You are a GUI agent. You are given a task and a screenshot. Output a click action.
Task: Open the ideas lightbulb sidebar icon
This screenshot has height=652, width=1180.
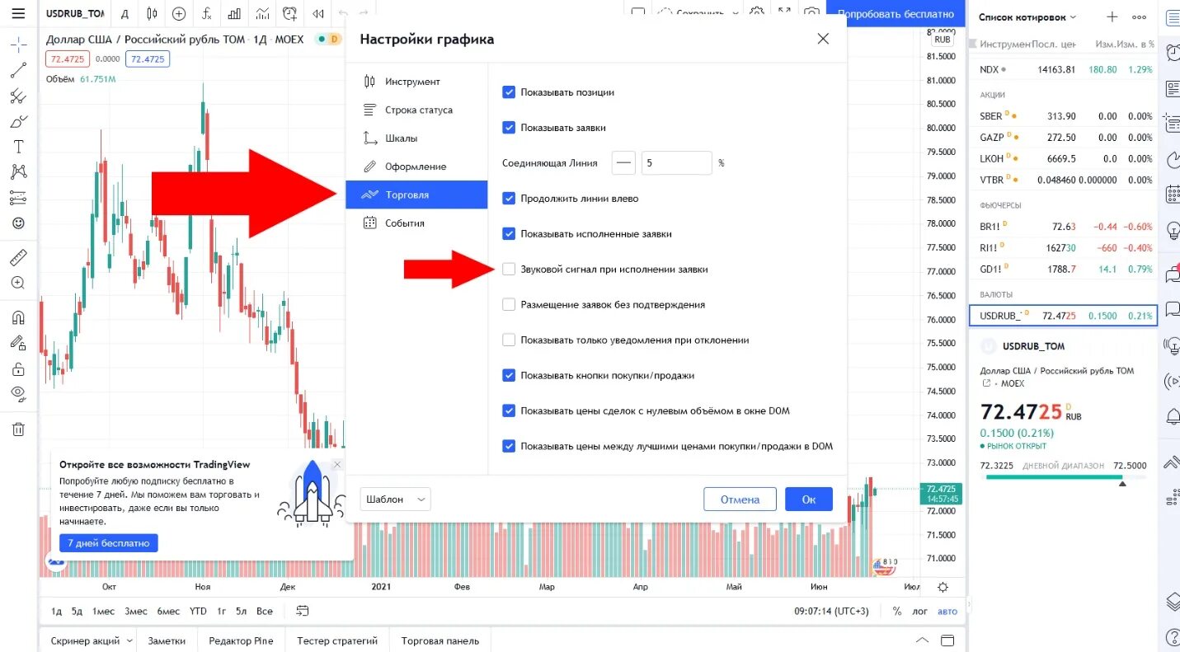coord(1172,229)
